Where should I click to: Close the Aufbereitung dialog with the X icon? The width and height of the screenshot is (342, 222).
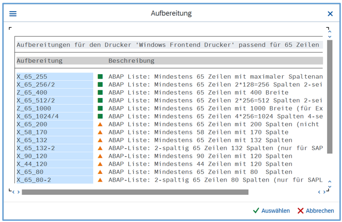[x=330, y=13]
